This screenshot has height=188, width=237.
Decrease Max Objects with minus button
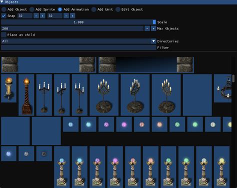(147, 28)
